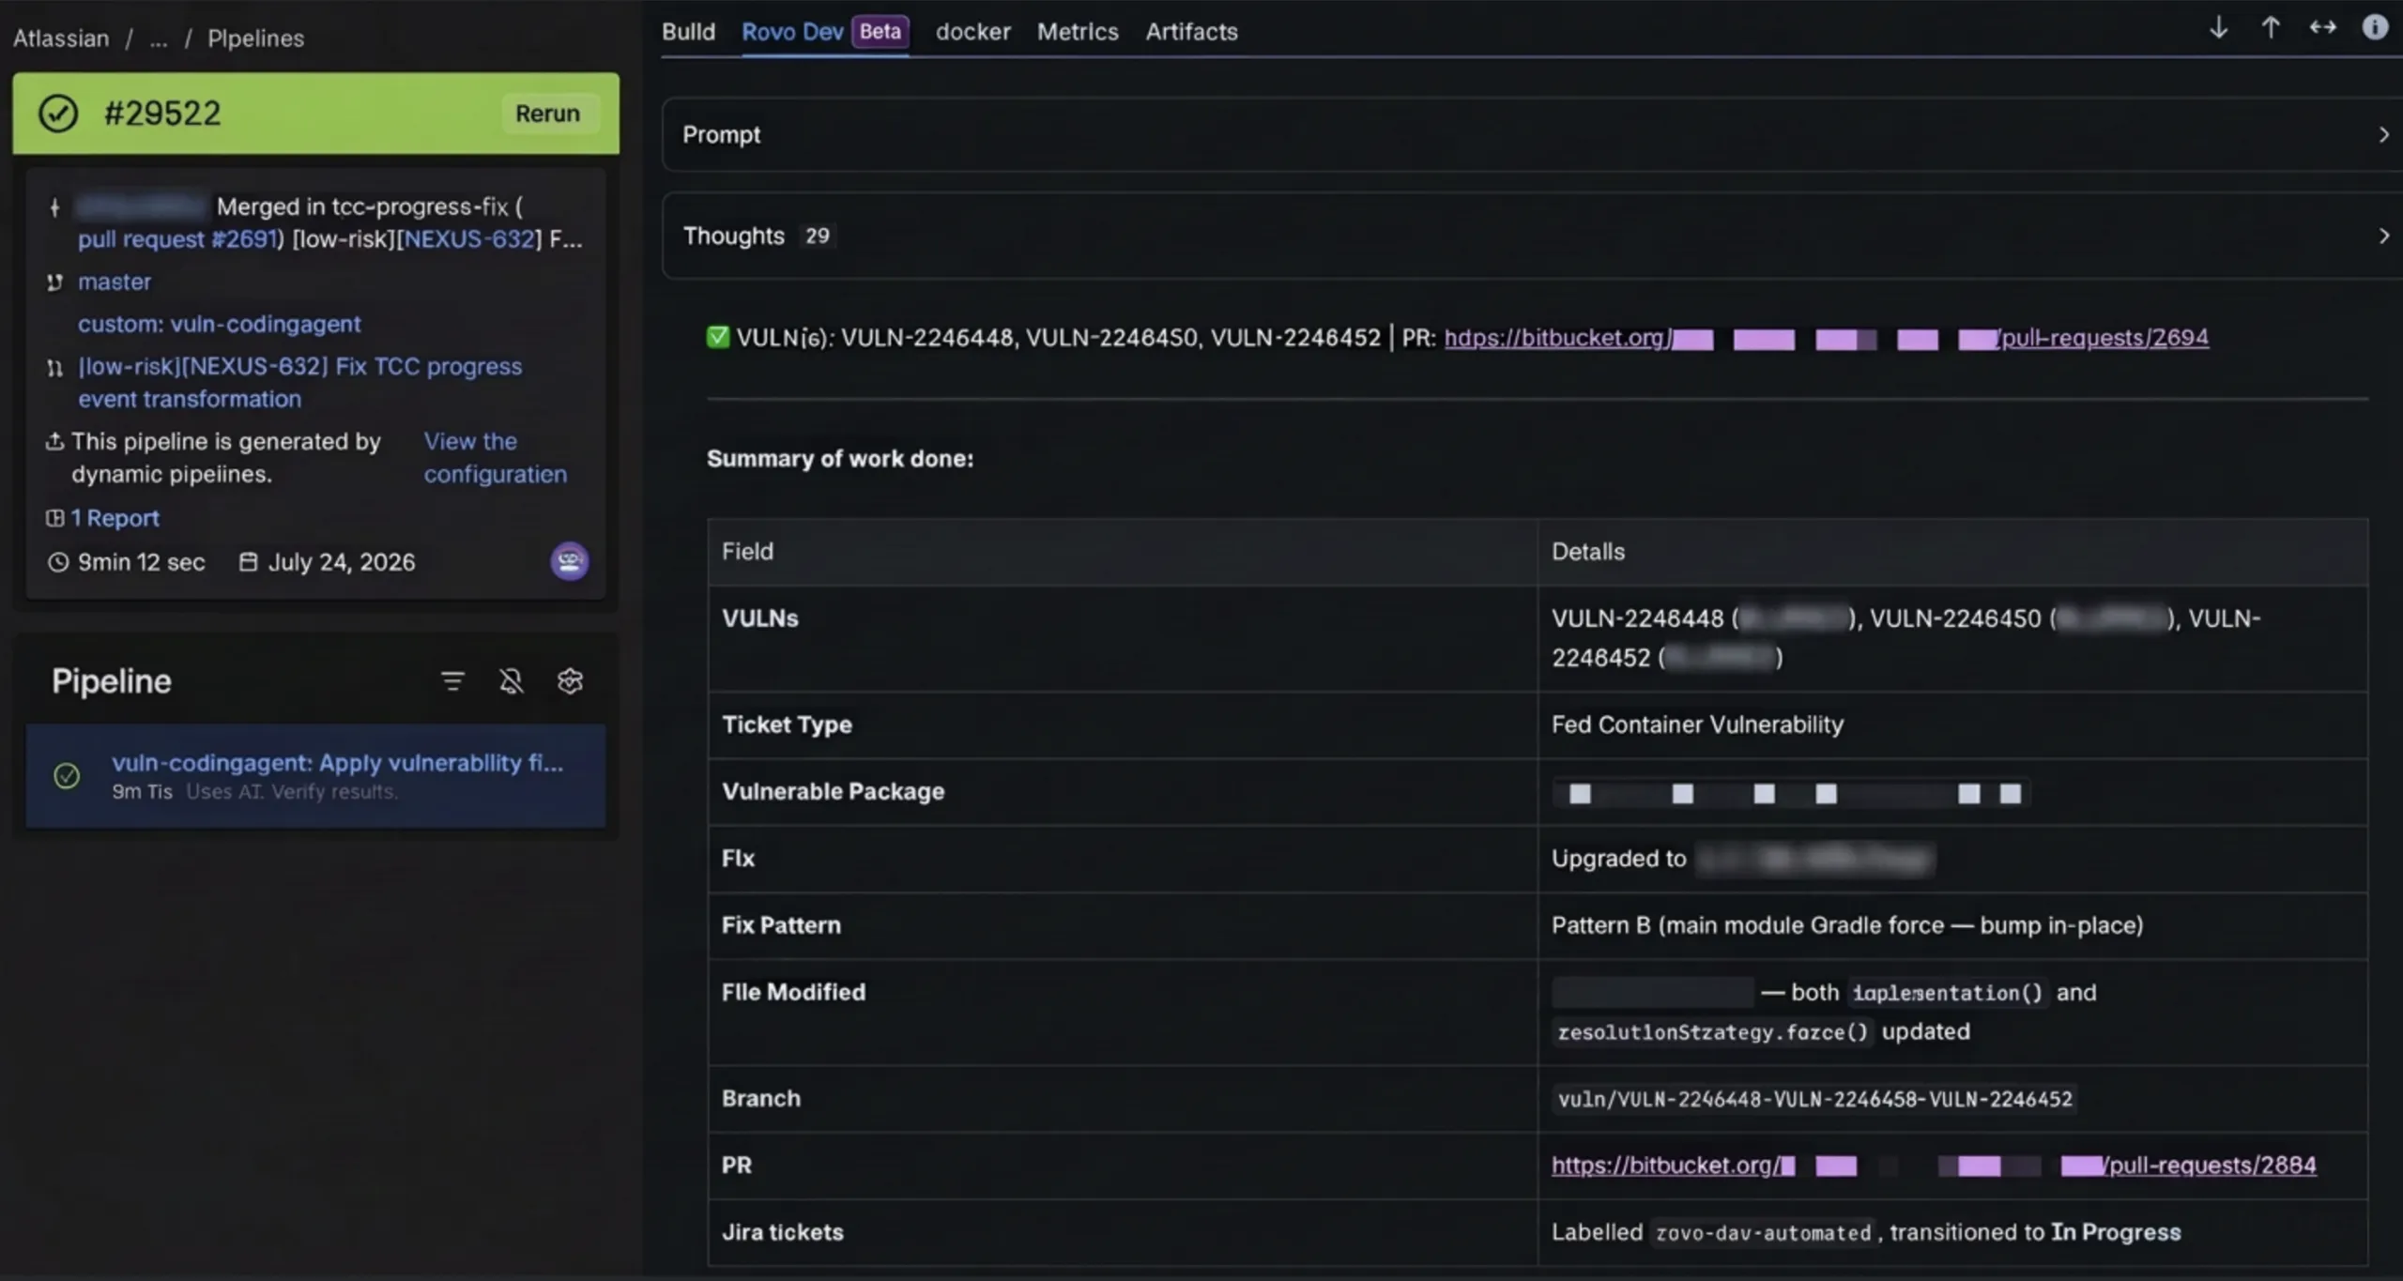Click the upload icon beside dynamic pipelines note
Screen dimensions: 2403x1281
coord(54,441)
